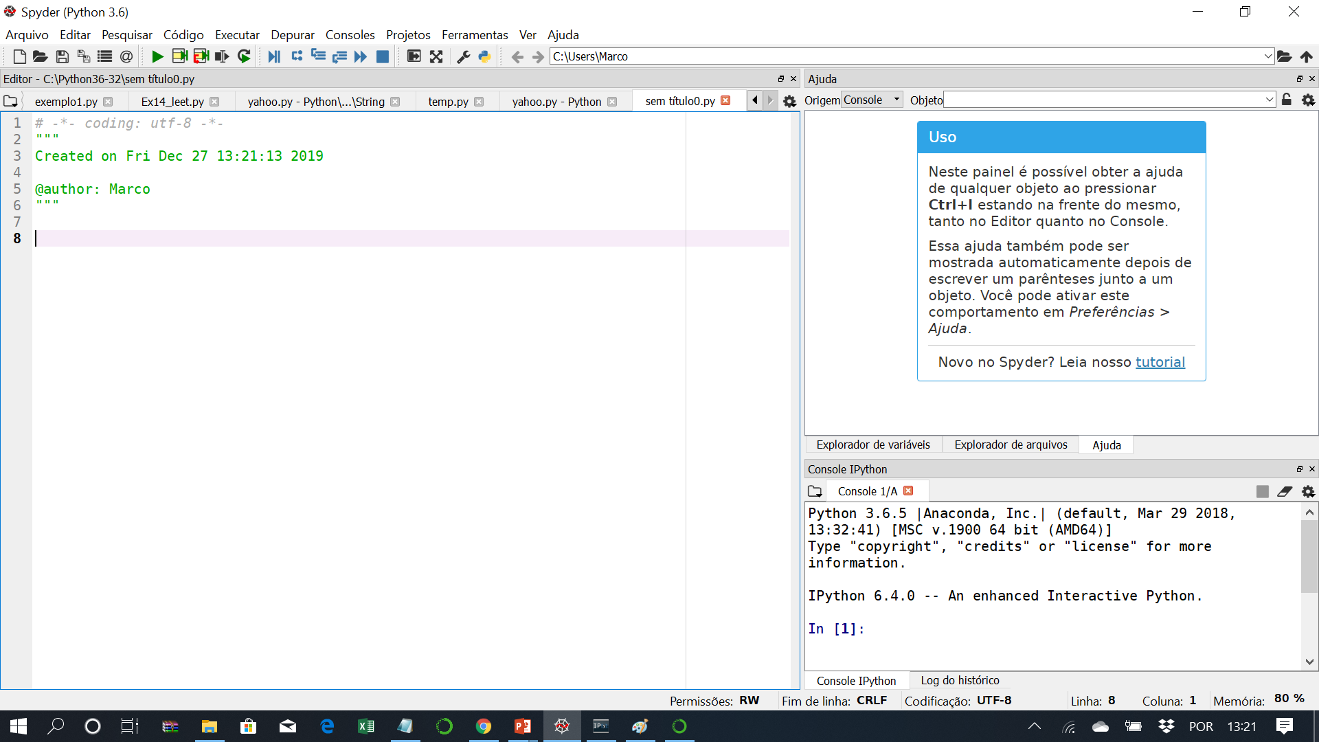Click the working directory path field
Viewport: 1319px width, 742px height.
coord(905,56)
